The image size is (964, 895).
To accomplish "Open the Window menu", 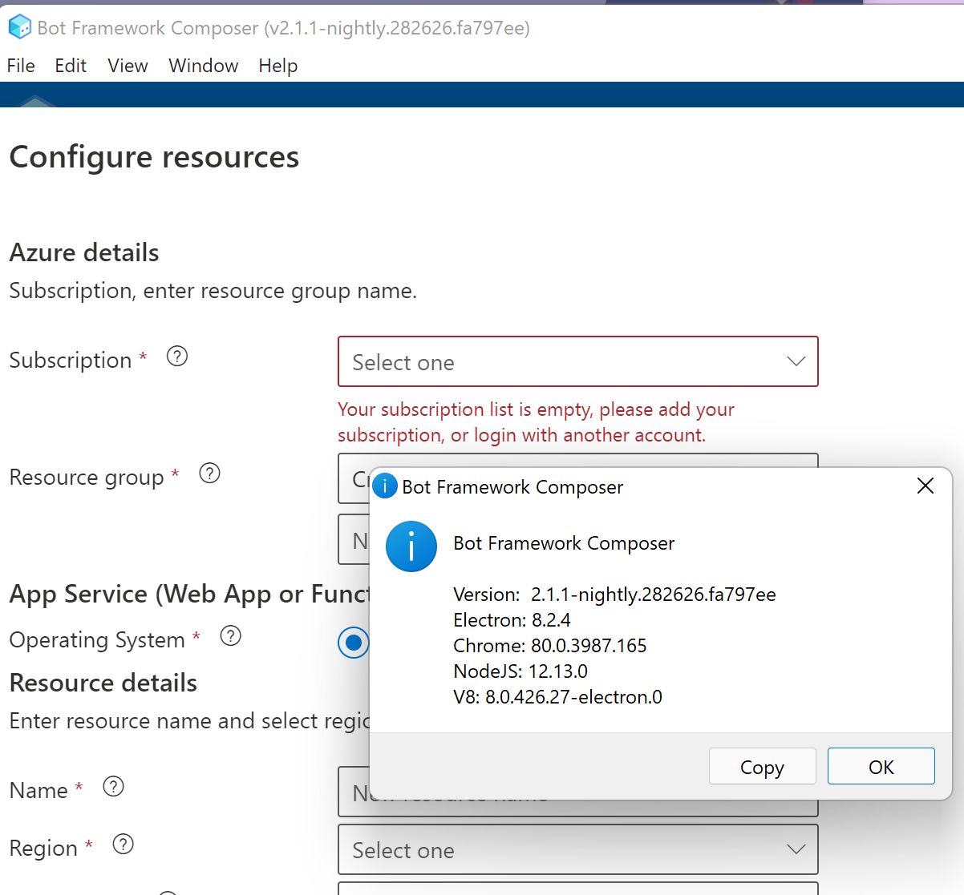I will coord(203,66).
